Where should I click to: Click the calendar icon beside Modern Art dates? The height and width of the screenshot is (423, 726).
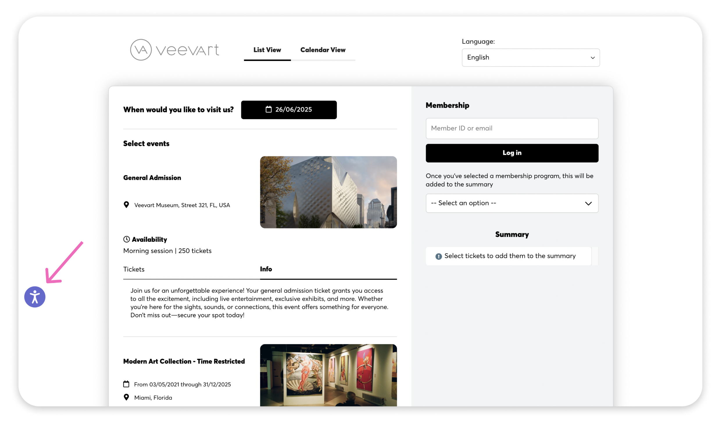126,384
